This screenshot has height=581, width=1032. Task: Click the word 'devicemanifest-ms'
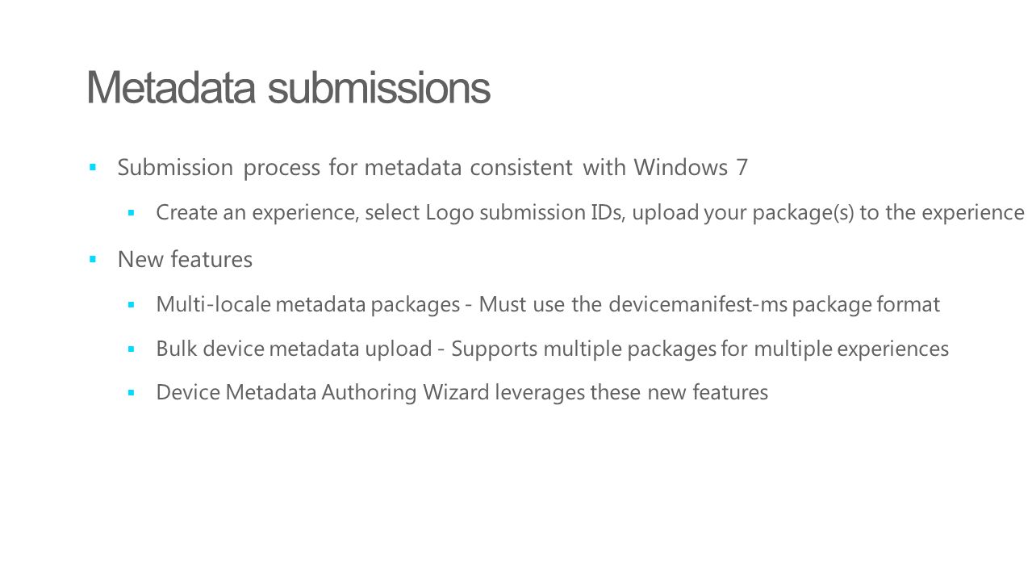[698, 304]
